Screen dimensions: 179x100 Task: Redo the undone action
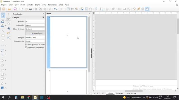point(61,9)
